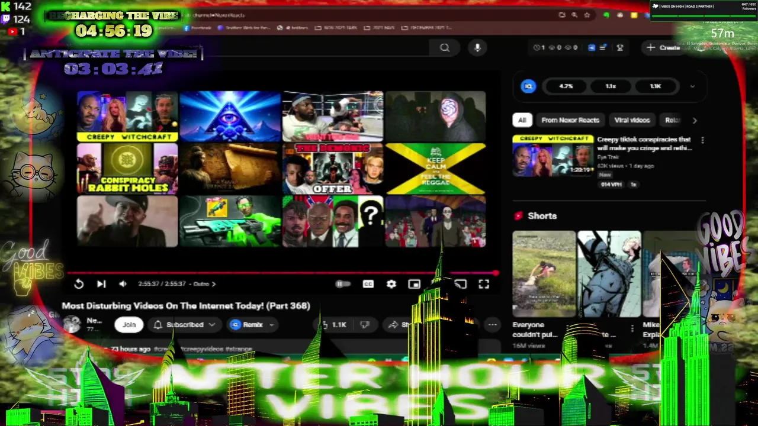The width and height of the screenshot is (758, 426).
Task: Click the channel avatar below the video
Action: point(72,324)
